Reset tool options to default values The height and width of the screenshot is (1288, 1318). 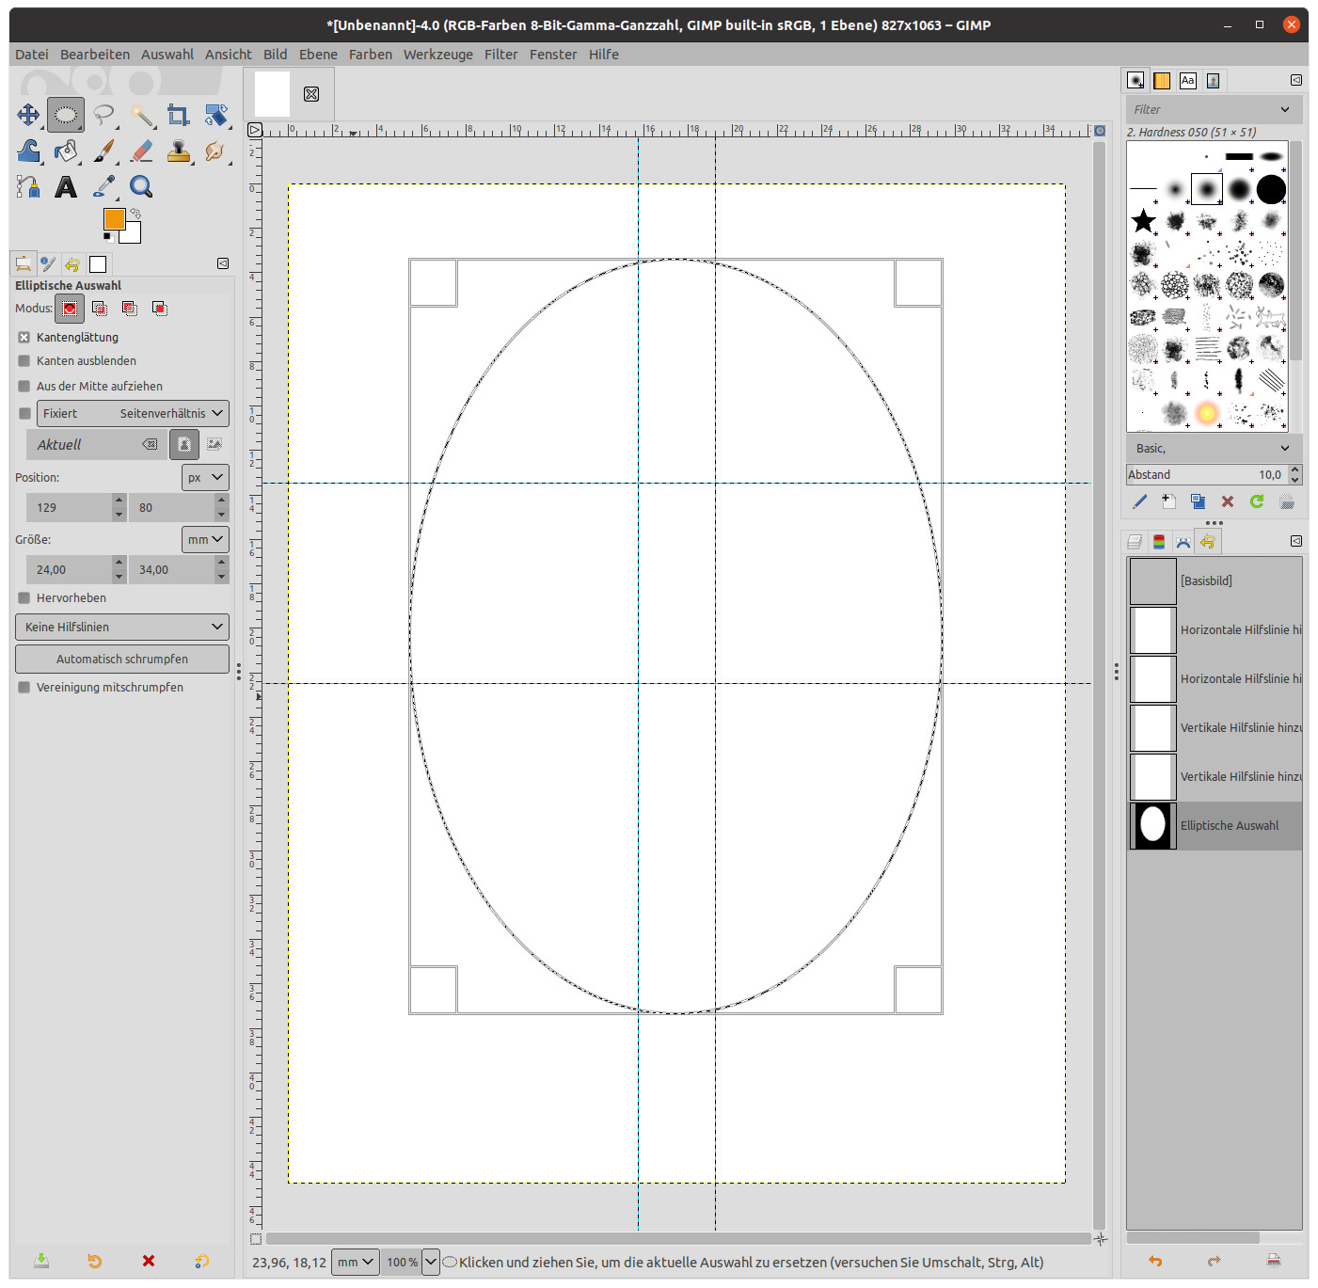coord(201,1261)
